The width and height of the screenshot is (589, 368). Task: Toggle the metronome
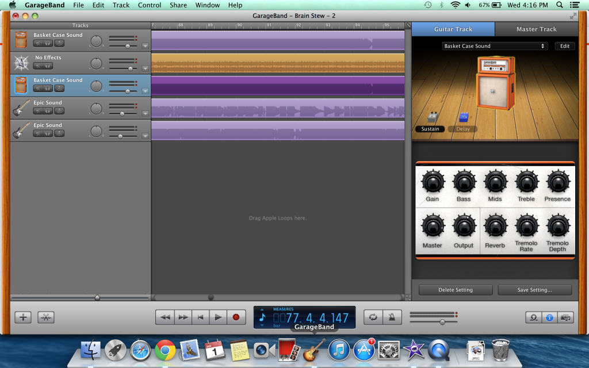tap(392, 317)
